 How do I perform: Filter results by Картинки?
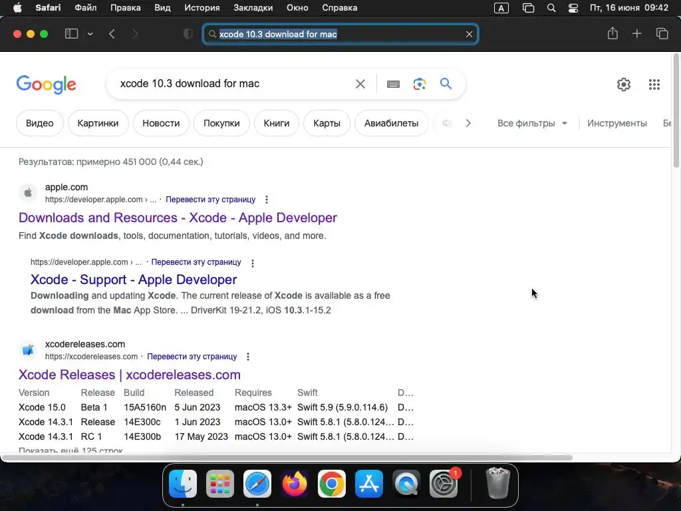coord(98,123)
